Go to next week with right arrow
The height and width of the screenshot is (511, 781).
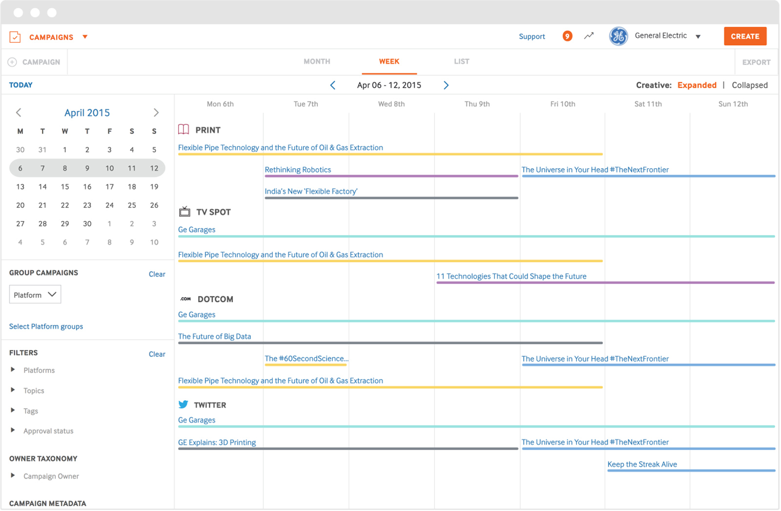coord(446,85)
